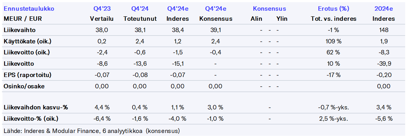Click the Alin consensus sub-header
The height and width of the screenshot is (138, 407).
pyautogui.click(x=256, y=19)
